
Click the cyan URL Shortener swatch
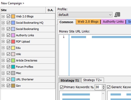(x=13, y=79)
